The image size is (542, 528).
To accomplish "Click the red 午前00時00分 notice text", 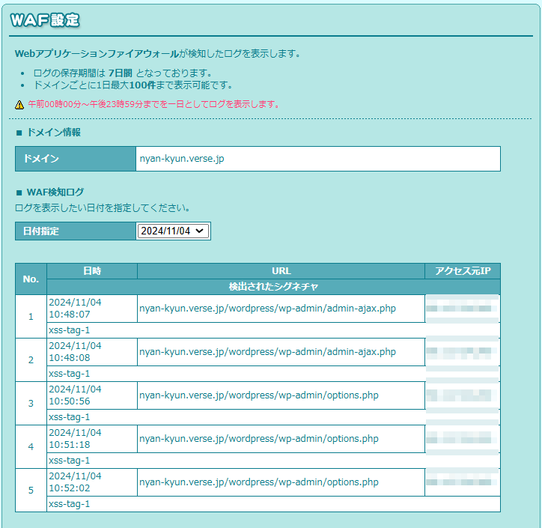I will [x=153, y=104].
